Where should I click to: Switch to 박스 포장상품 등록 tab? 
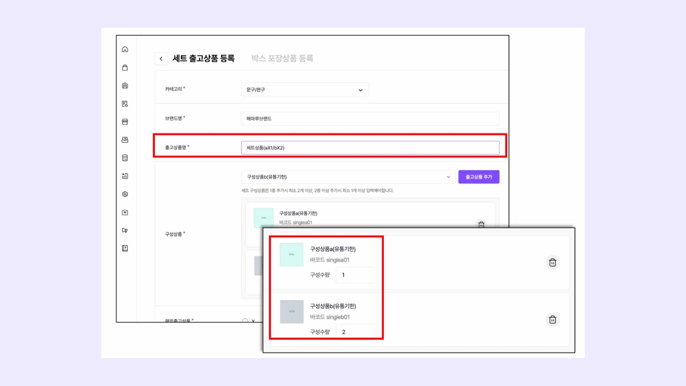click(x=282, y=58)
